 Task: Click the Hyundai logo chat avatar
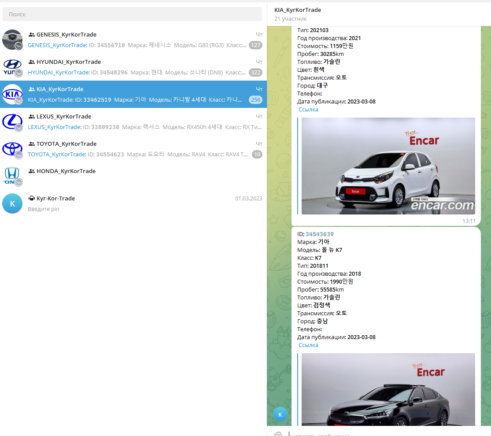coord(12,67)
